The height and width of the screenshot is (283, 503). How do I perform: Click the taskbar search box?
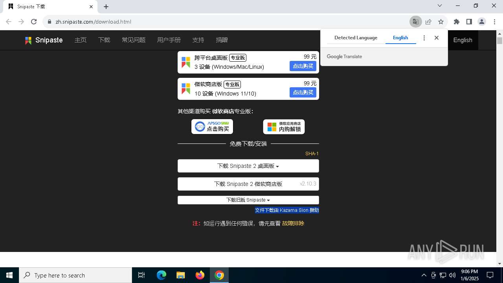(x=75, y=275)
